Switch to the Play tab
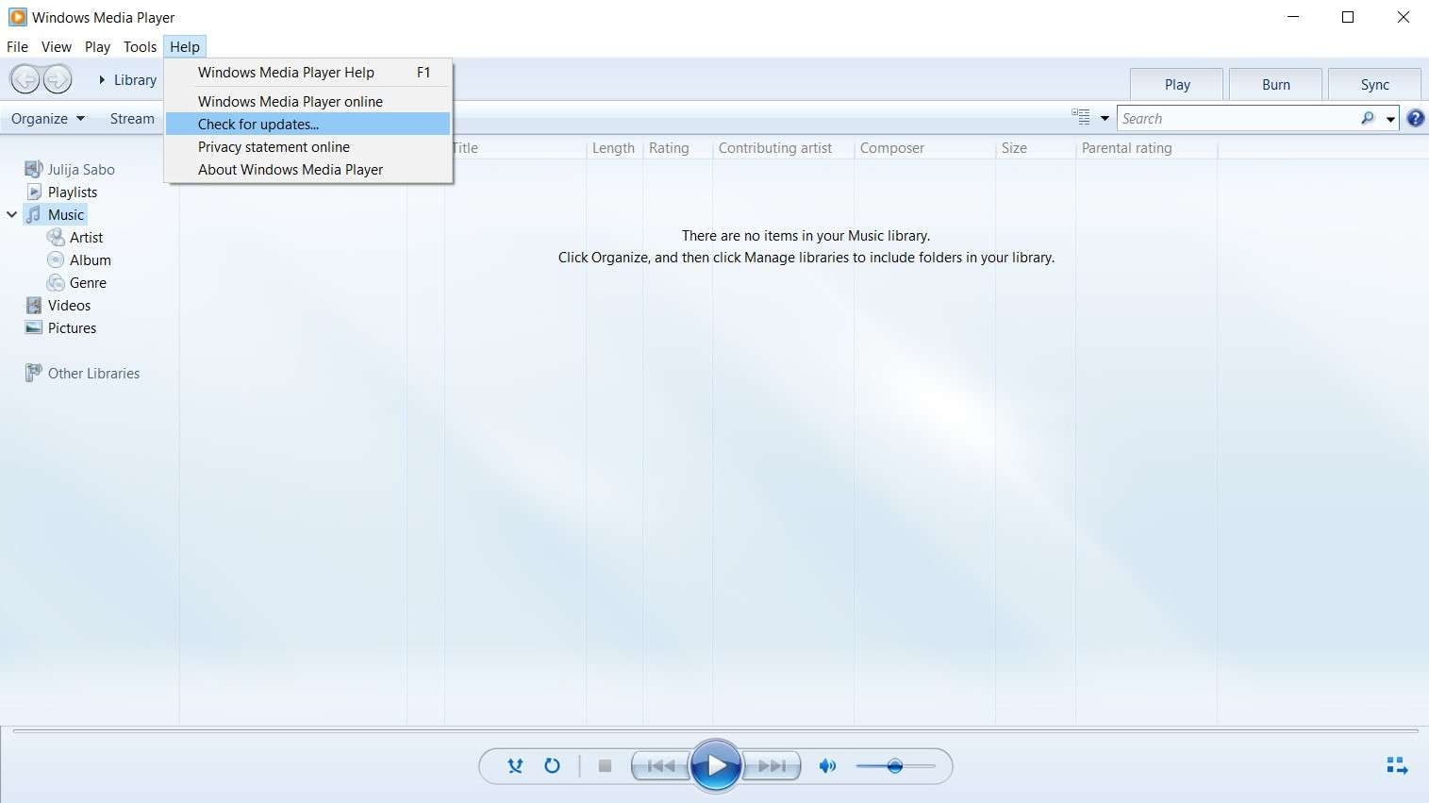 (1177, 84)
